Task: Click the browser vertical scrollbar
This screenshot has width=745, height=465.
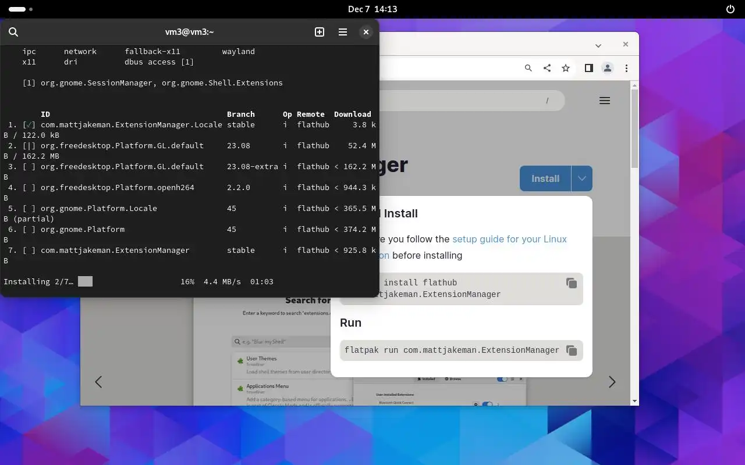Action: point(635,128)
